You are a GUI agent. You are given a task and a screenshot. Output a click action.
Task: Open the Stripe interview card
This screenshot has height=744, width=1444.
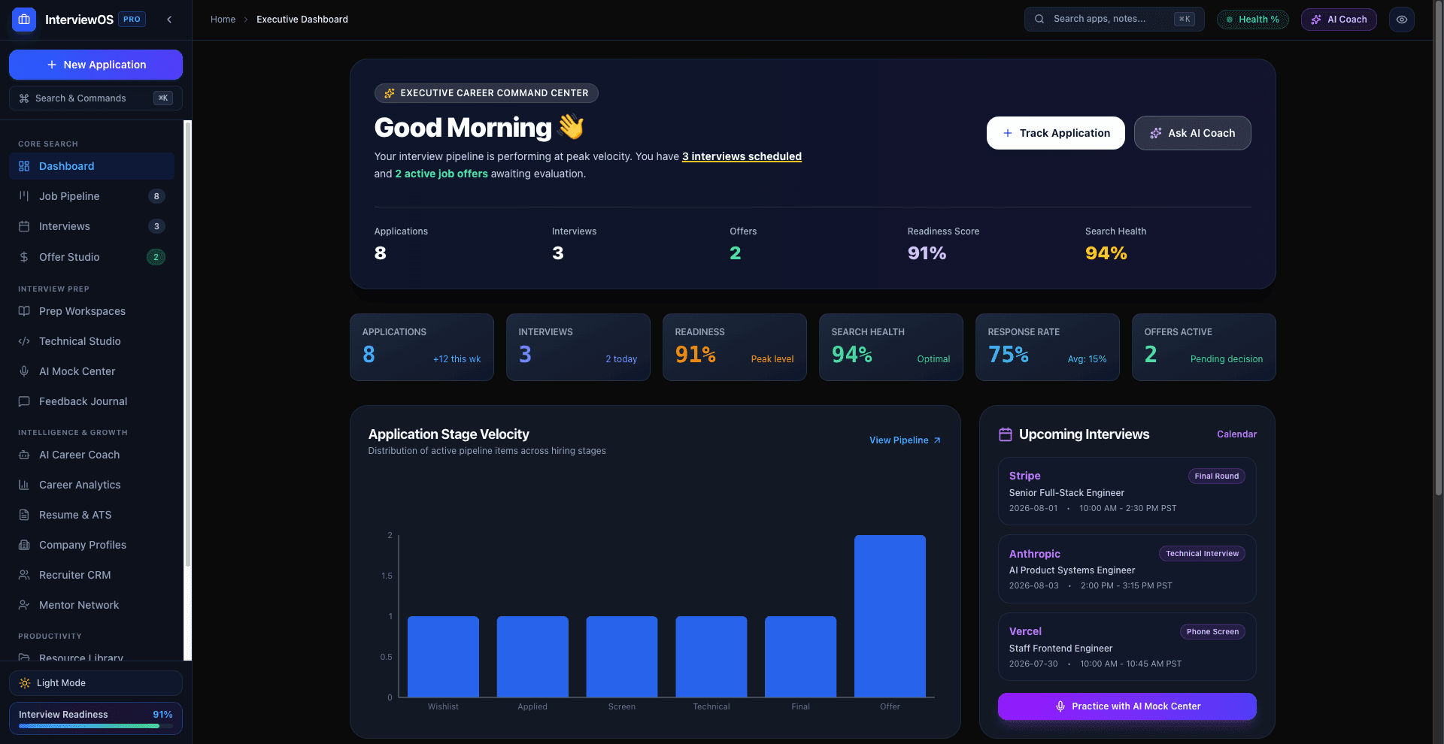pyautogui.click(x=1127, y=491)
